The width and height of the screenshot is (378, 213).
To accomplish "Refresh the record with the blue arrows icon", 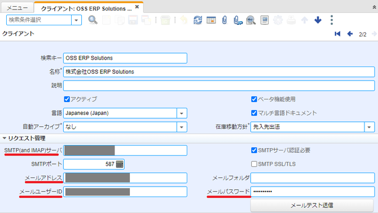I will tap(197, 20).
